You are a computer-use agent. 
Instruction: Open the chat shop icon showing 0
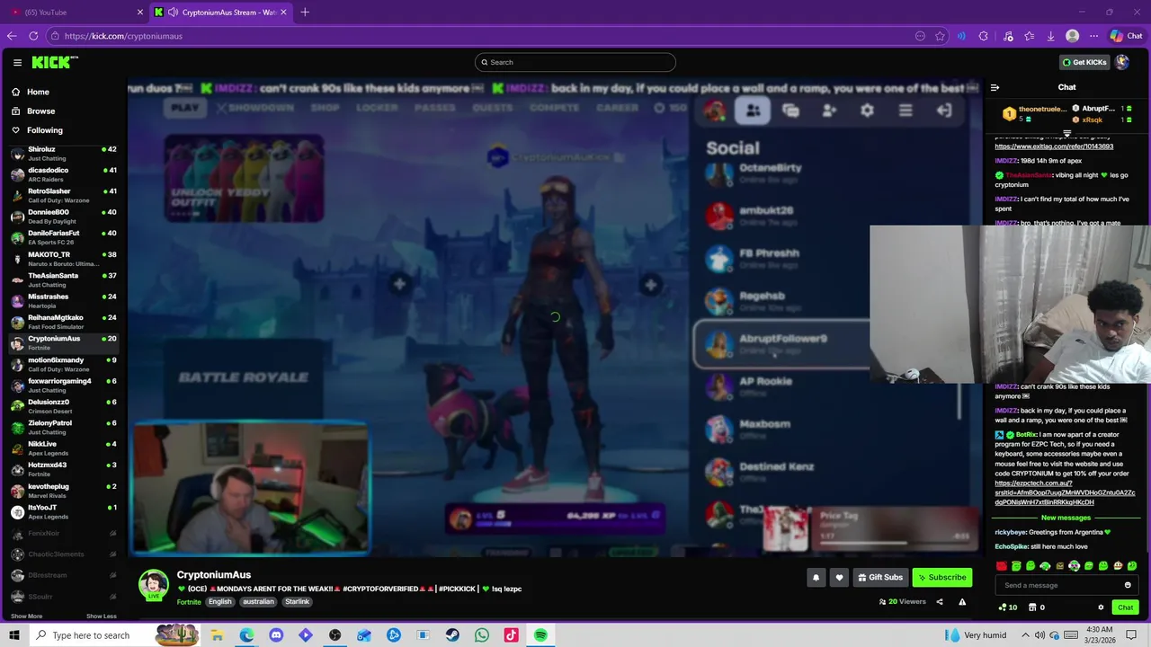1037,607
